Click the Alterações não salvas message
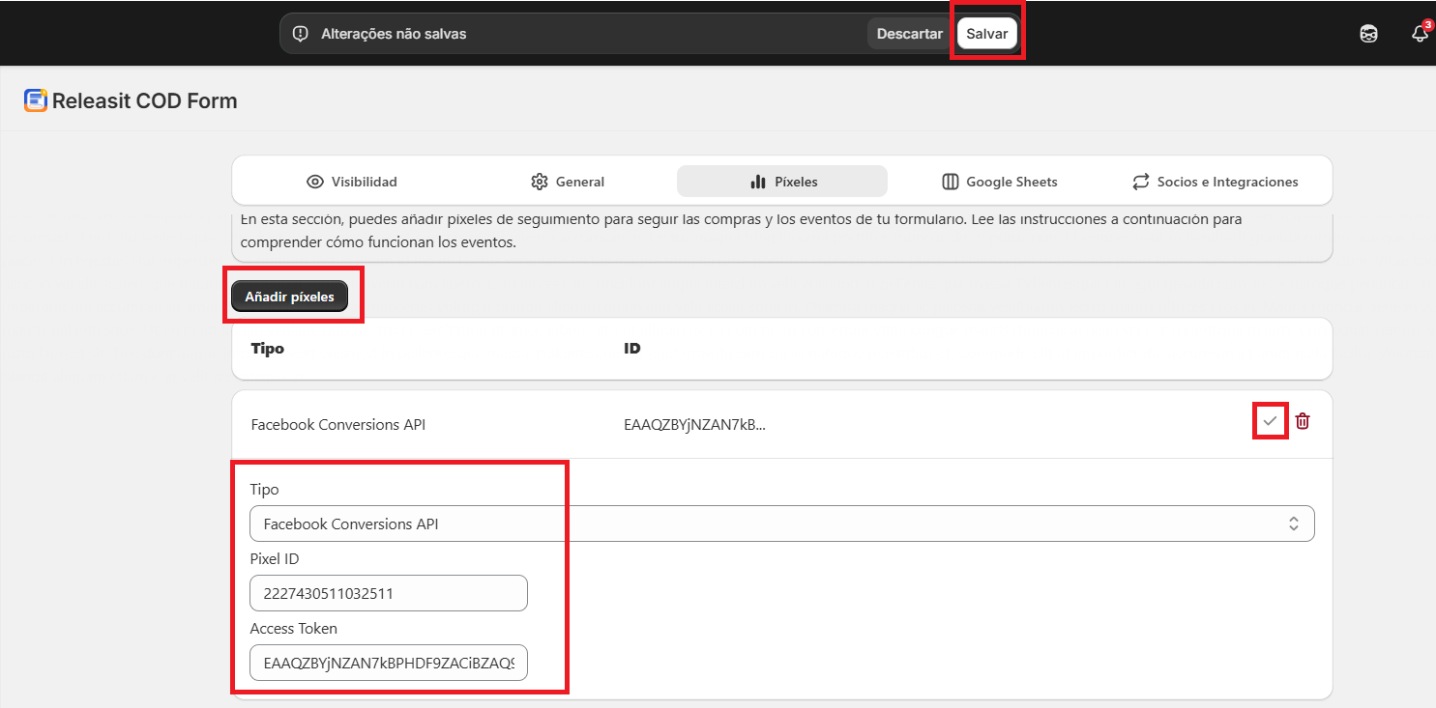This screenshot has width=1436, height=708. pos(394,34)
